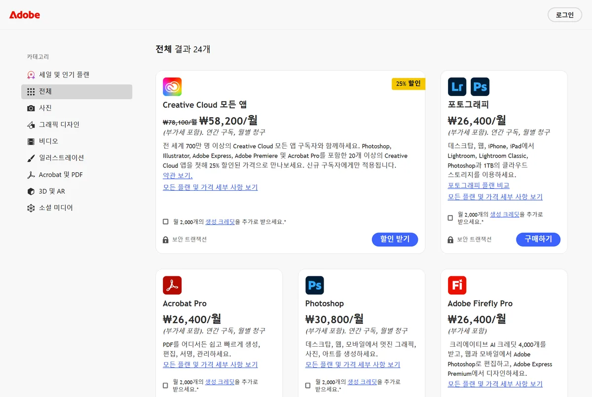Click the film strip icon beside 비디오
This screenshot has height=397, width=592.
pos(31,141)
